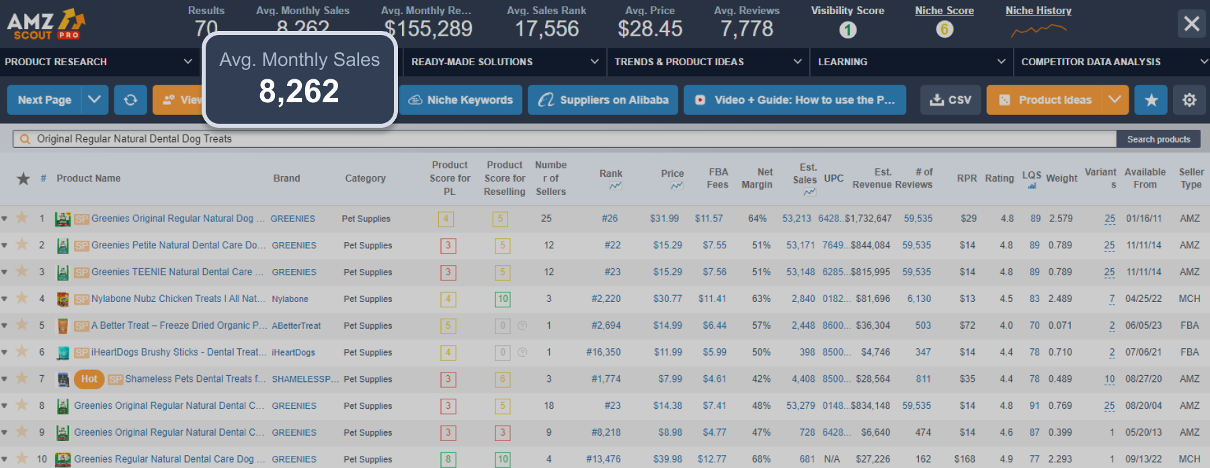Click the refresh icon button
1210x468 pixels.
point(130,100)
